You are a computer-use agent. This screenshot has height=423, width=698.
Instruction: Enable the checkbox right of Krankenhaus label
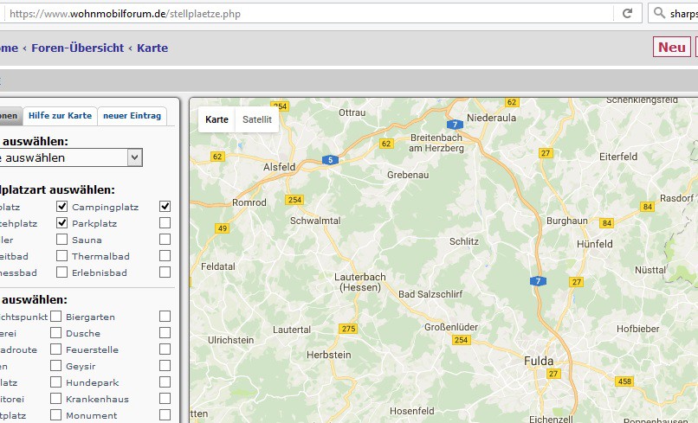pyautogui.click(x=165, y=399)
